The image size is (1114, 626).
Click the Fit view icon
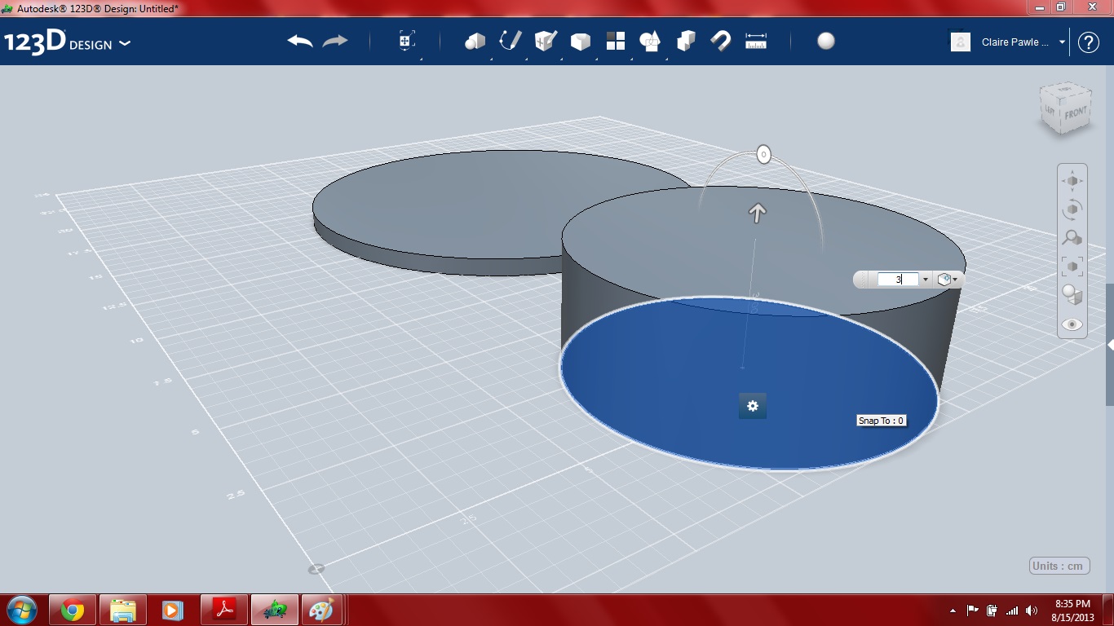tap(1072, 267)
